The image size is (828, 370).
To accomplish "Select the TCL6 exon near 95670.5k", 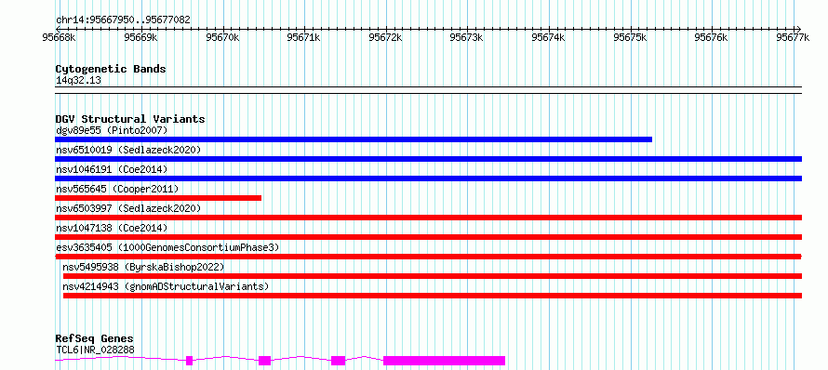I will point(264,361).
